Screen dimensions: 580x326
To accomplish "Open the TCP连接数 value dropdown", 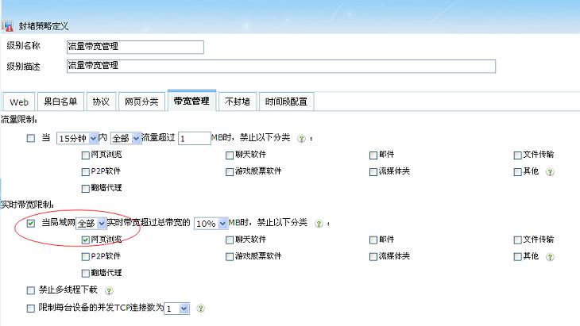I will point(176,308).
